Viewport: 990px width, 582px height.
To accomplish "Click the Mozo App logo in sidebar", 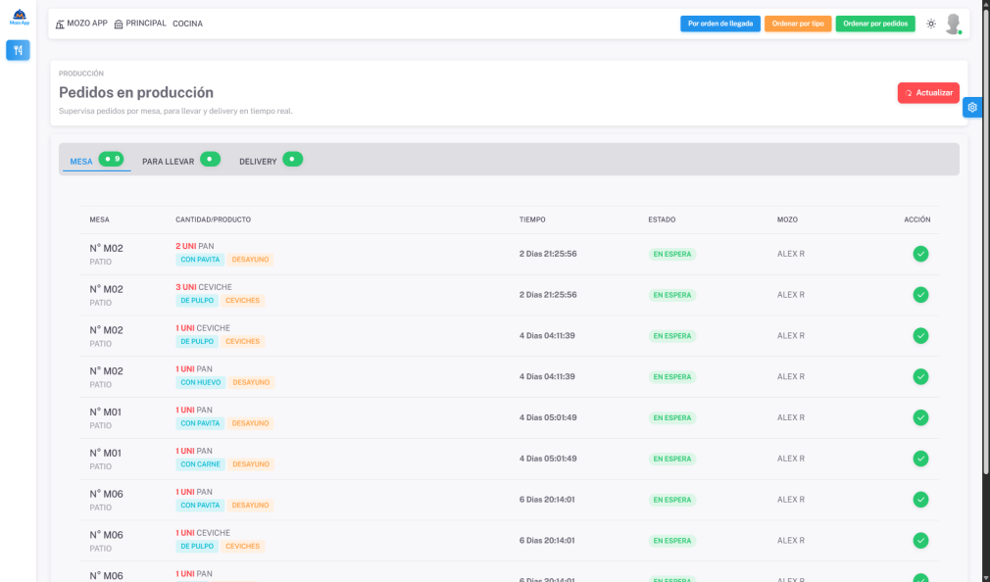I will pos(19,18).
